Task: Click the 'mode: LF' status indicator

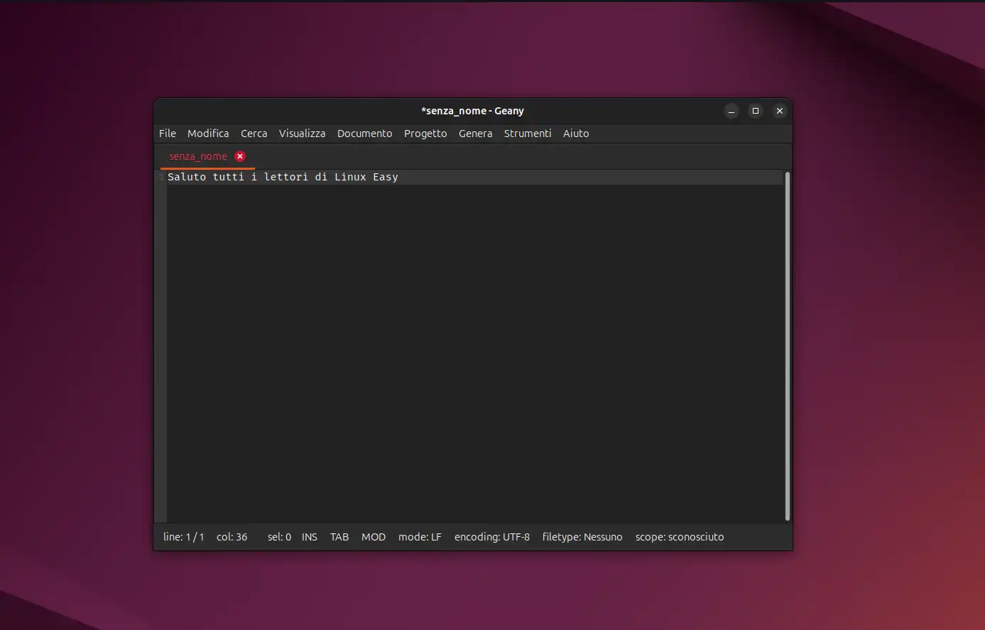Action: click(420, 537)
